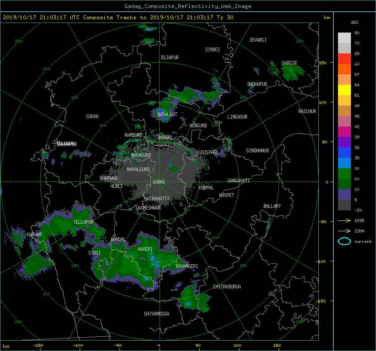Click the blue echo cell near Chitradurga

coord(188,304)
